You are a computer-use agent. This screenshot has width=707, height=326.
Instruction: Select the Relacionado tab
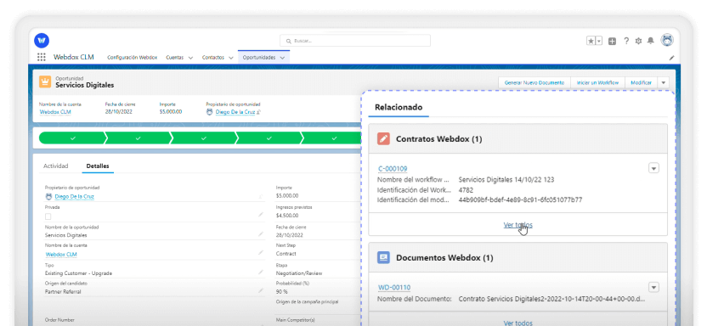coord(399,107)
